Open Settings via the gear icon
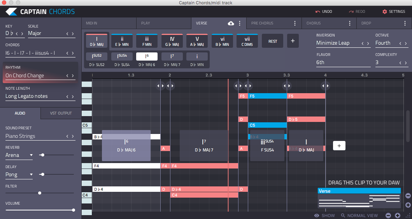412x219 pixels. (x=385, y=12)
